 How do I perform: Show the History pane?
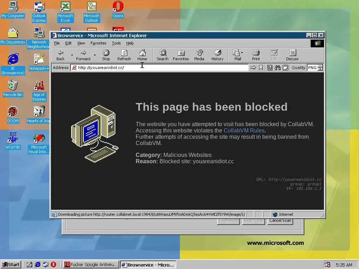click(x=217, y=55)
